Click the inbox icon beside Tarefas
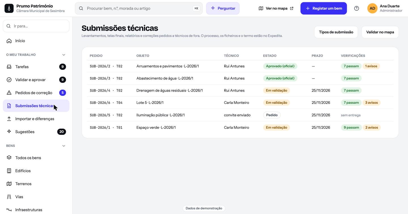Image resolution: width=408 pixels, height=214 pixels. [9, 67]
